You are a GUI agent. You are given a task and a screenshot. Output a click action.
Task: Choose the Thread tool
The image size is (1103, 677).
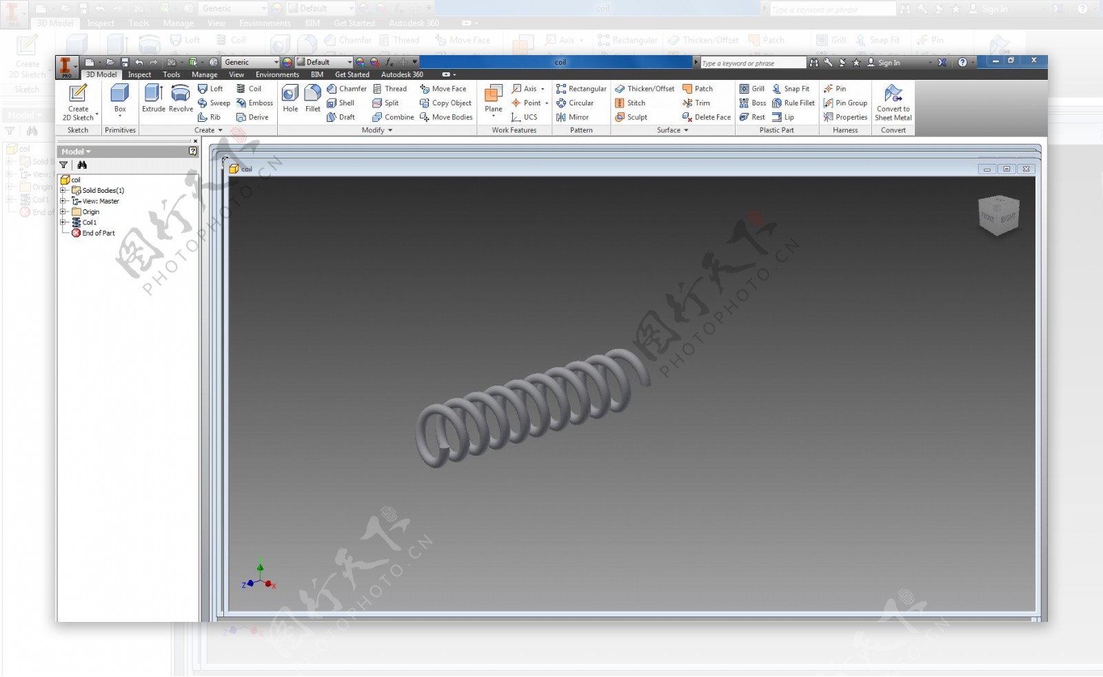(x=389, y=89)
